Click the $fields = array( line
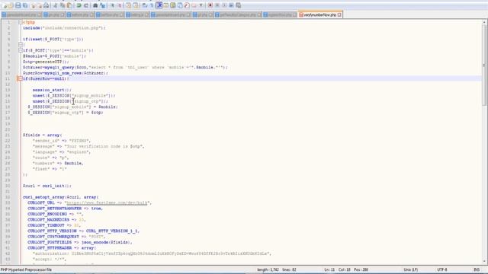 pos(43,135)
